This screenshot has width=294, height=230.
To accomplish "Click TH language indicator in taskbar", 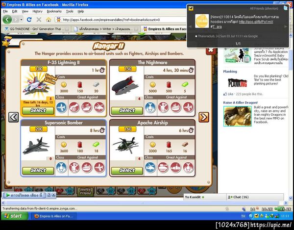I will [243, 216].
